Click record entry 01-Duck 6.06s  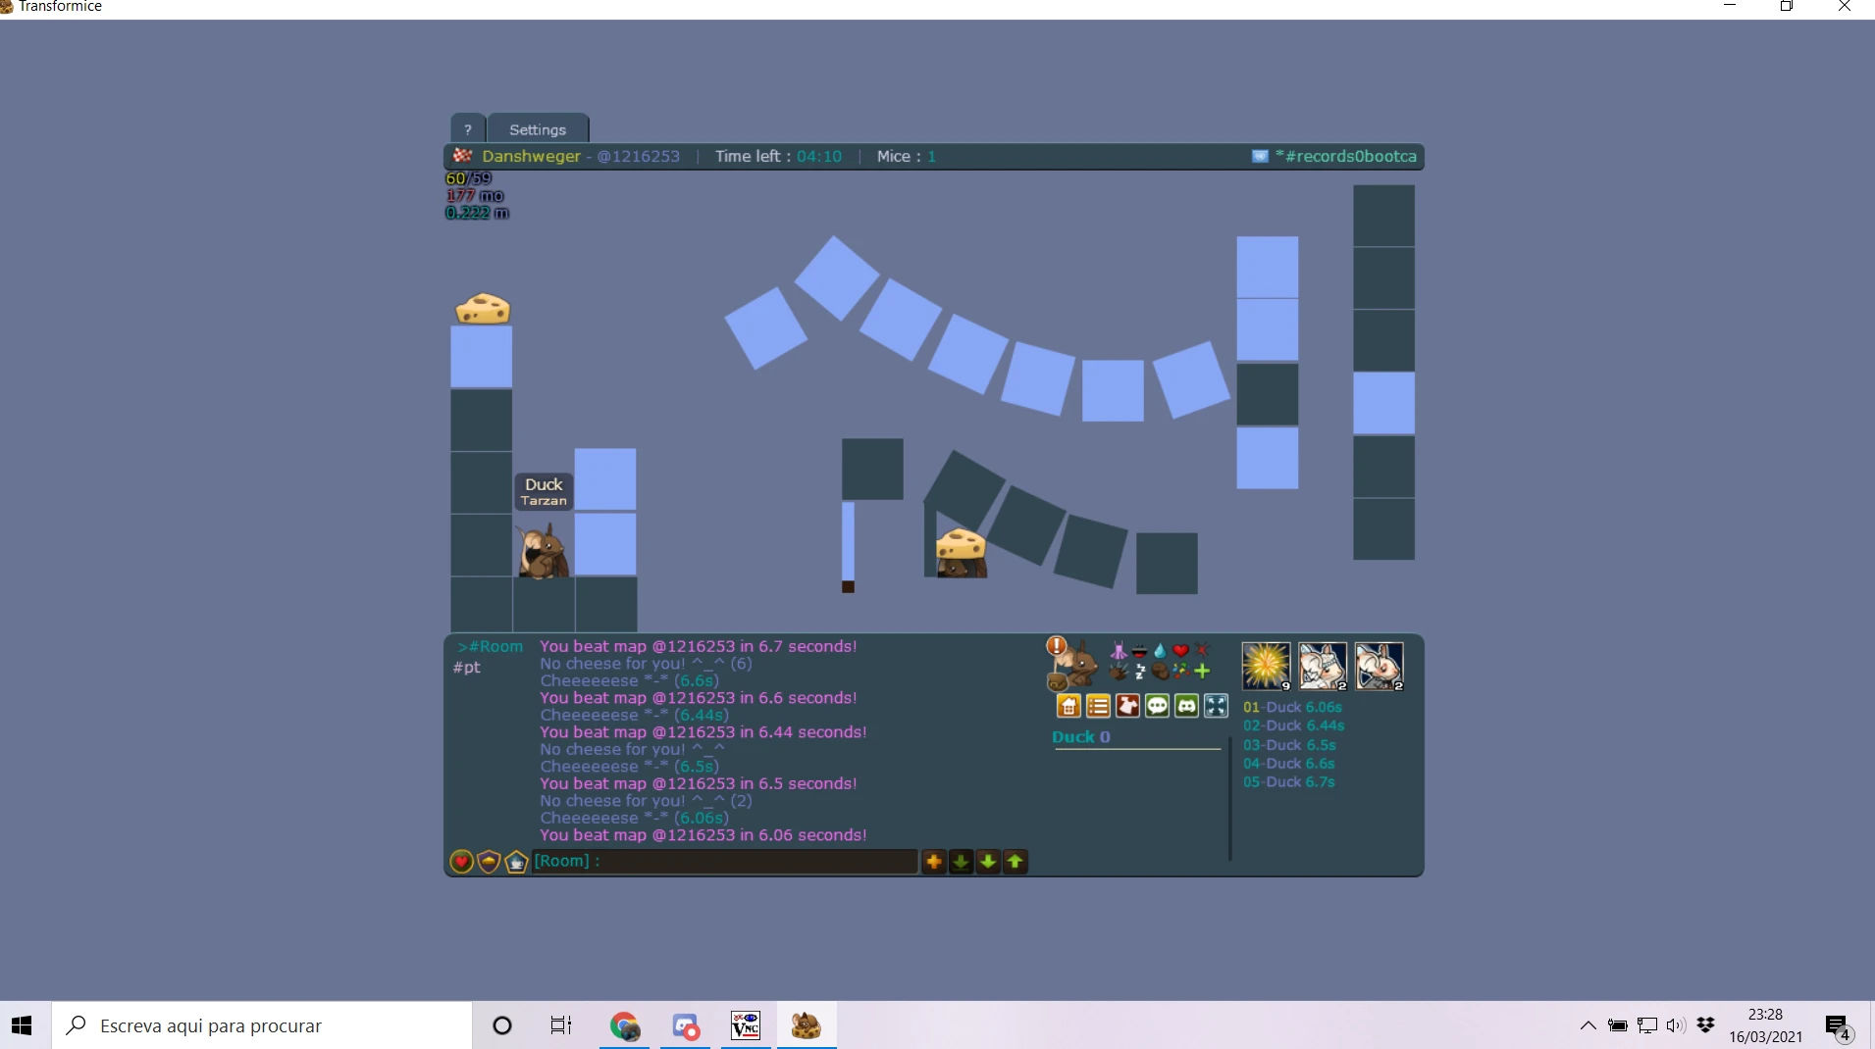click(x=1292, y=707)
